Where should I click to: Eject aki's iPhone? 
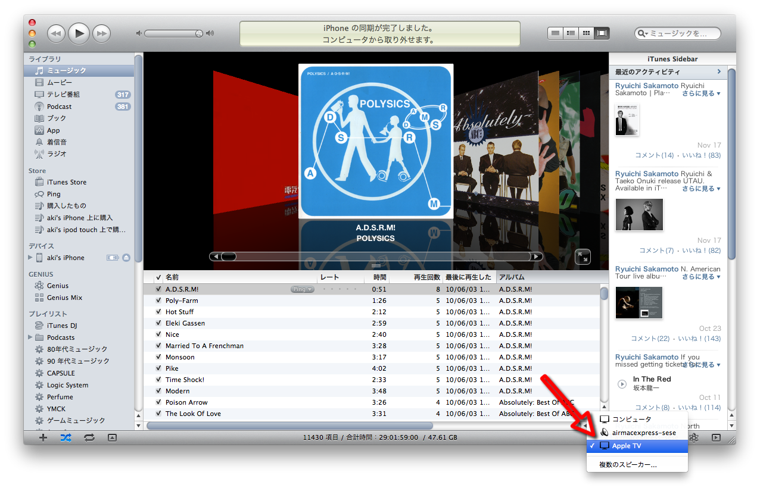point(126,258)
